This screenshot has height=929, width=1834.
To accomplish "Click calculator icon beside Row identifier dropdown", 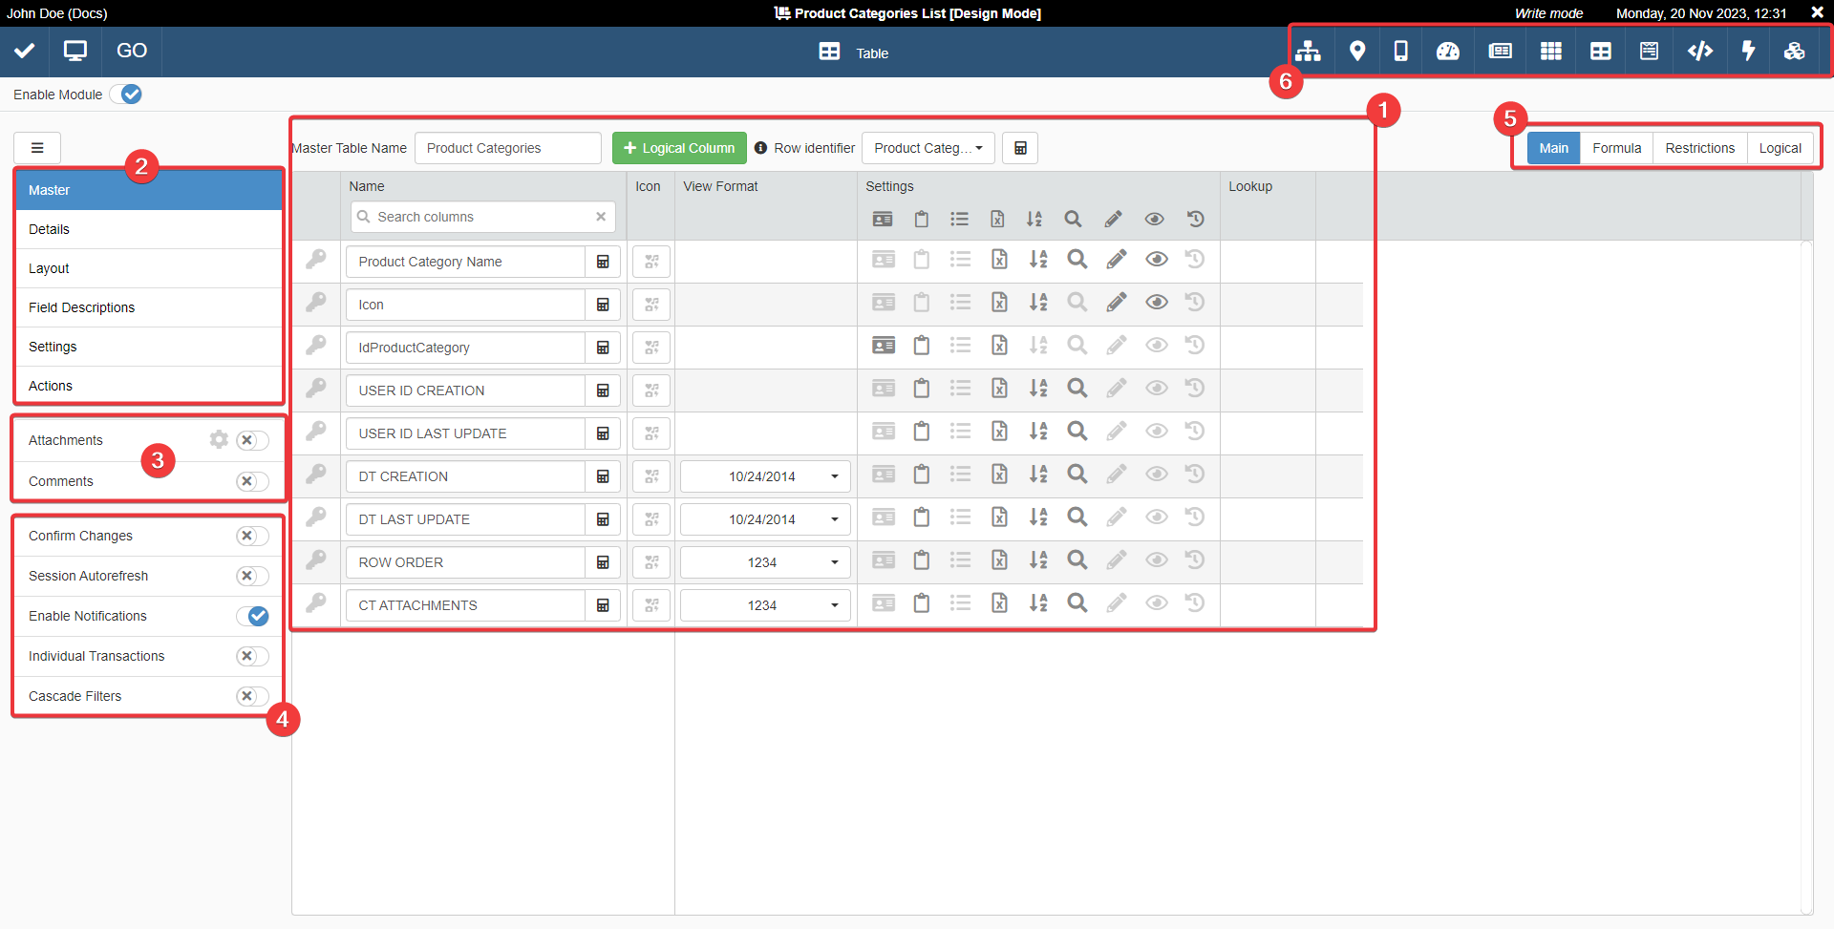I will (x=1019, y=148).
